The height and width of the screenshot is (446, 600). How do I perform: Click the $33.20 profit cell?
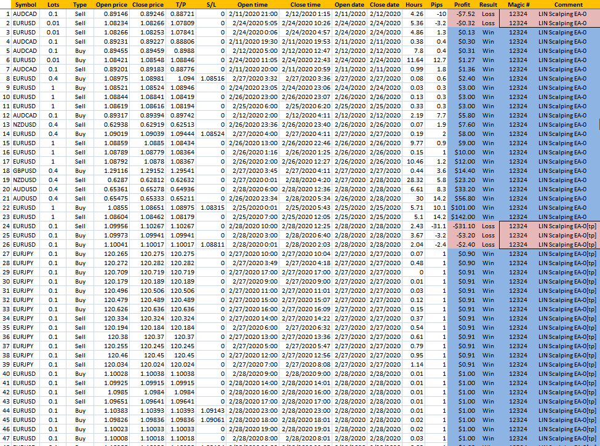click(x=462, y=189)
